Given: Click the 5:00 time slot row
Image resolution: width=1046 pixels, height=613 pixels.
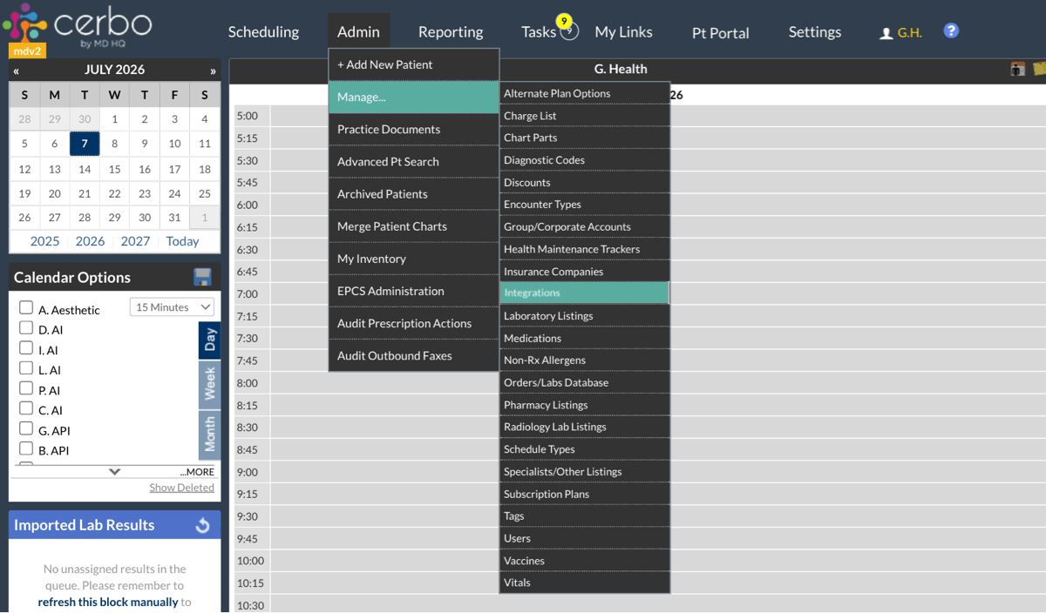Looking at the screenshot, I should 640,115.
